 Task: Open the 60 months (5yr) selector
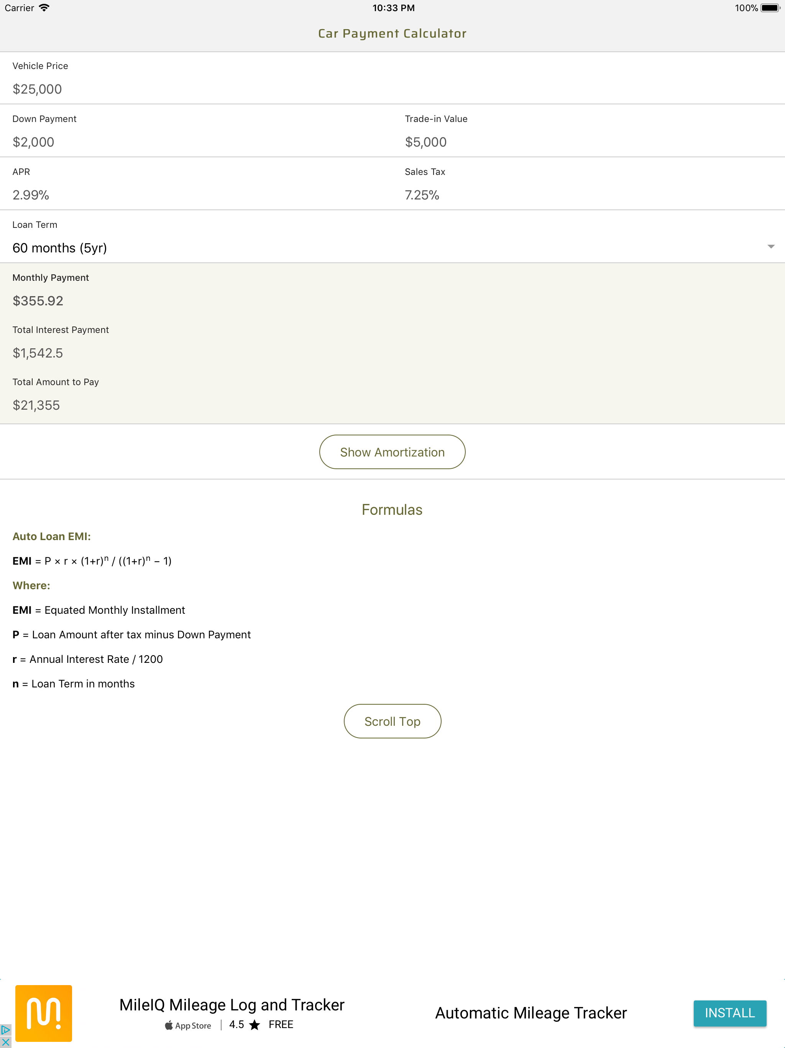[x=60, y=248]
